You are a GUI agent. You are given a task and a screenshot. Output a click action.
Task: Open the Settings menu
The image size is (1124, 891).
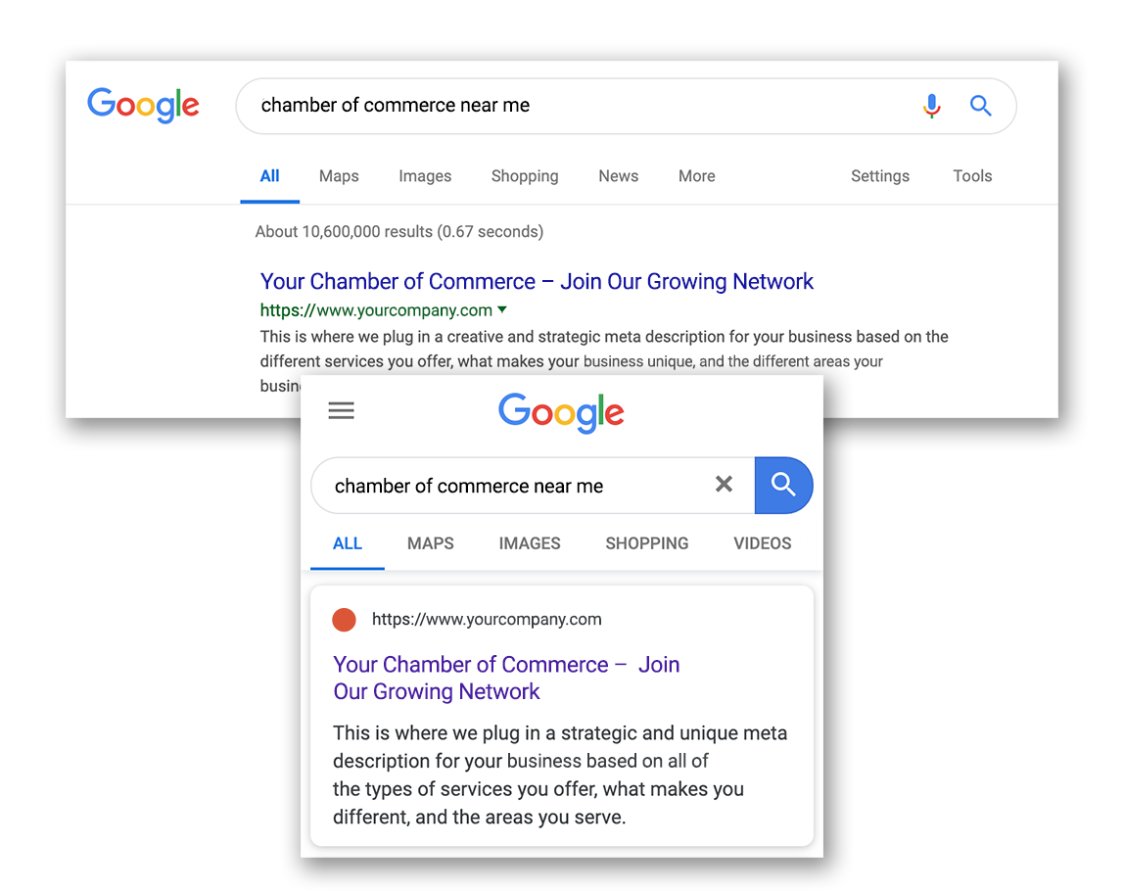point(879,176)
